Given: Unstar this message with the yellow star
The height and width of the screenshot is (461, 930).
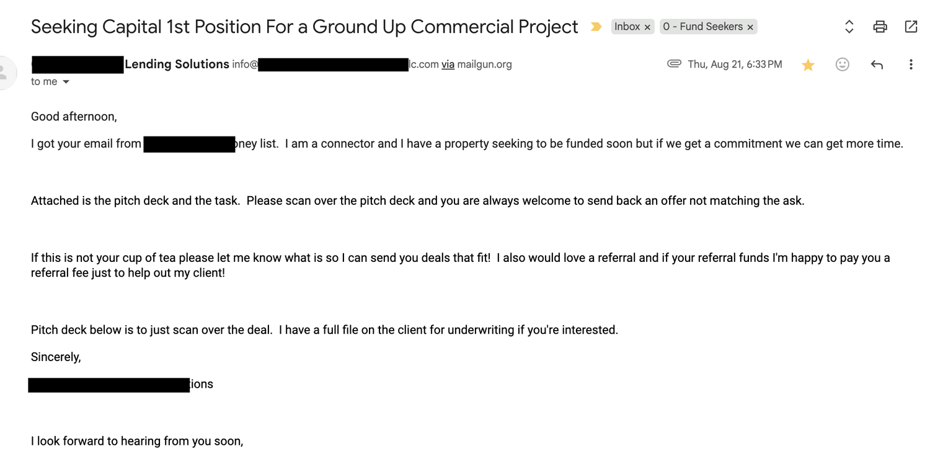Looking at the screenshot, I should click(808, 65).
